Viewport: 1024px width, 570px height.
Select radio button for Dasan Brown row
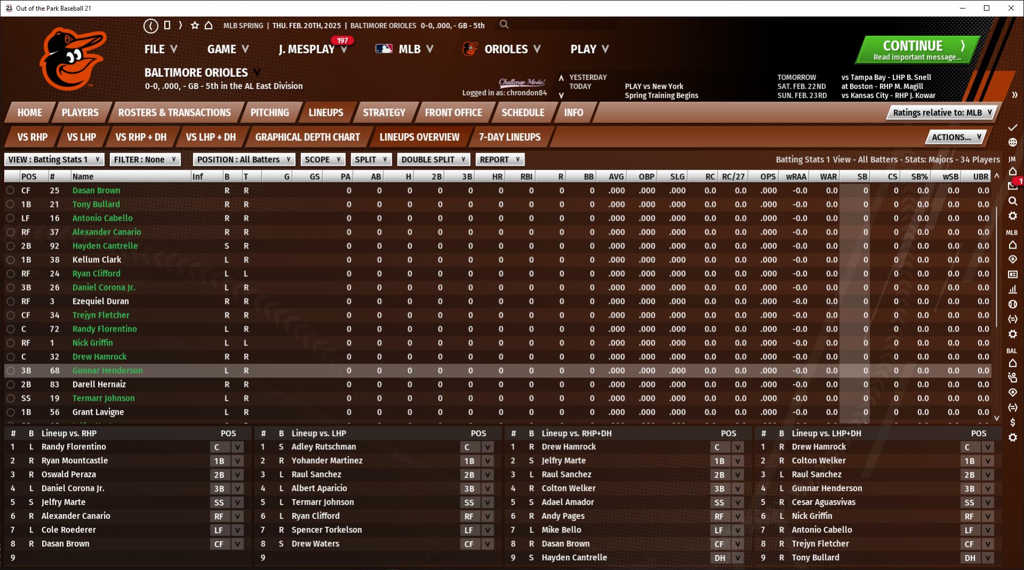10,190
